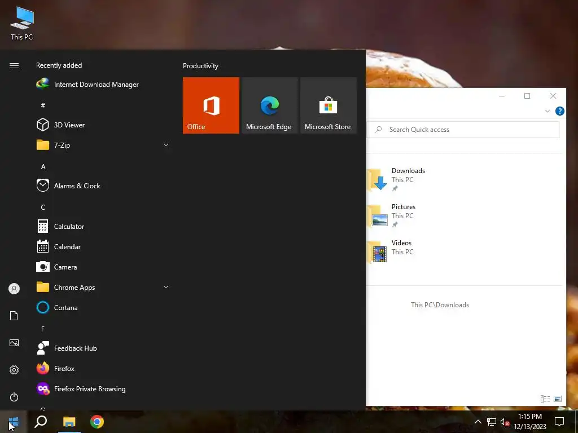Select This PC desktop icon
The width and height of the screenshot is (578, 433).
tap(22, 23)
